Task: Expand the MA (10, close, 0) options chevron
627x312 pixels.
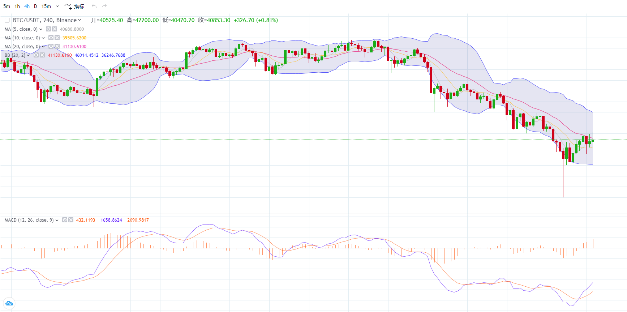Action: point(43,38)
